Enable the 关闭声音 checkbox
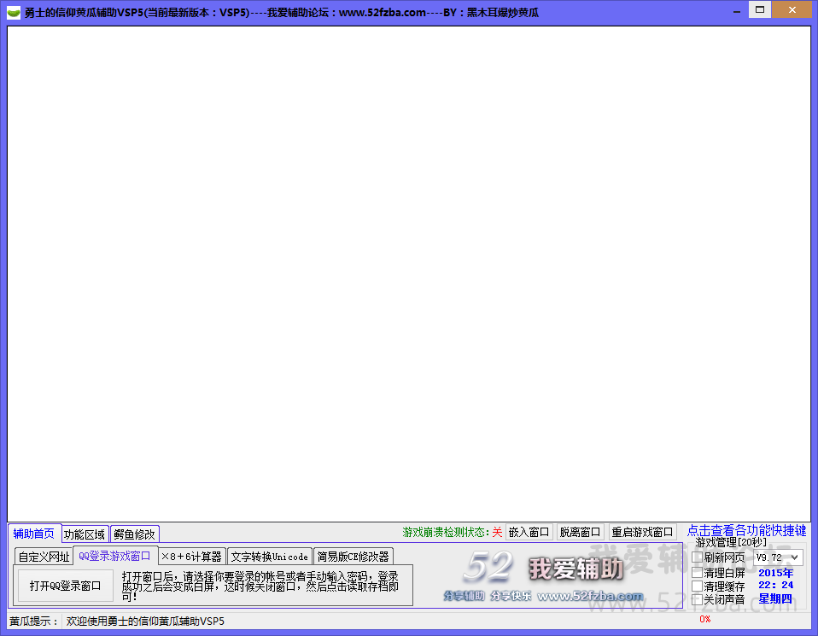This screenshot has width=818, height=636. (698, 599)
